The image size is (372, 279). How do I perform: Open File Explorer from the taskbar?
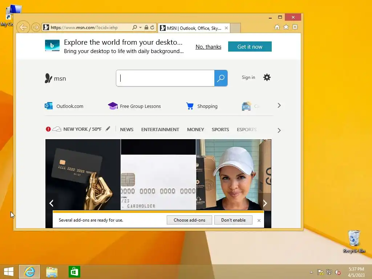(52, 272)
